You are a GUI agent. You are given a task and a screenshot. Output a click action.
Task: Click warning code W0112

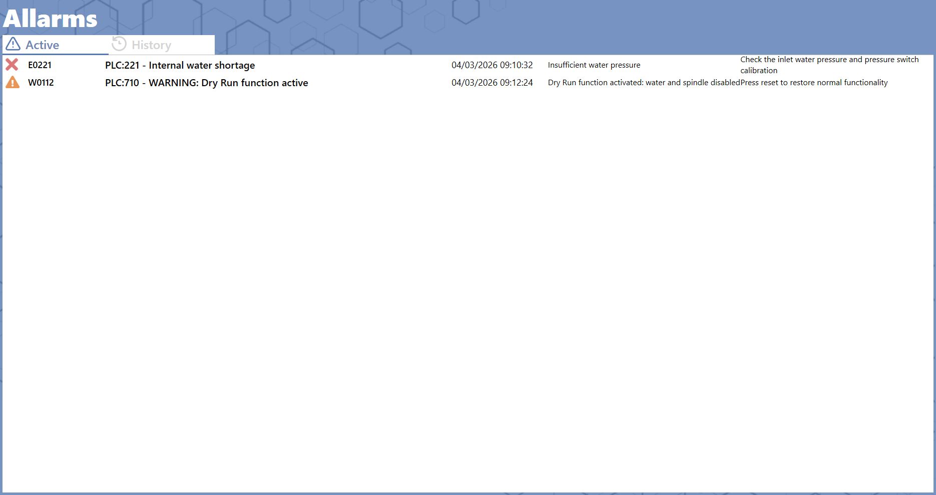click(x=41, y=83)
